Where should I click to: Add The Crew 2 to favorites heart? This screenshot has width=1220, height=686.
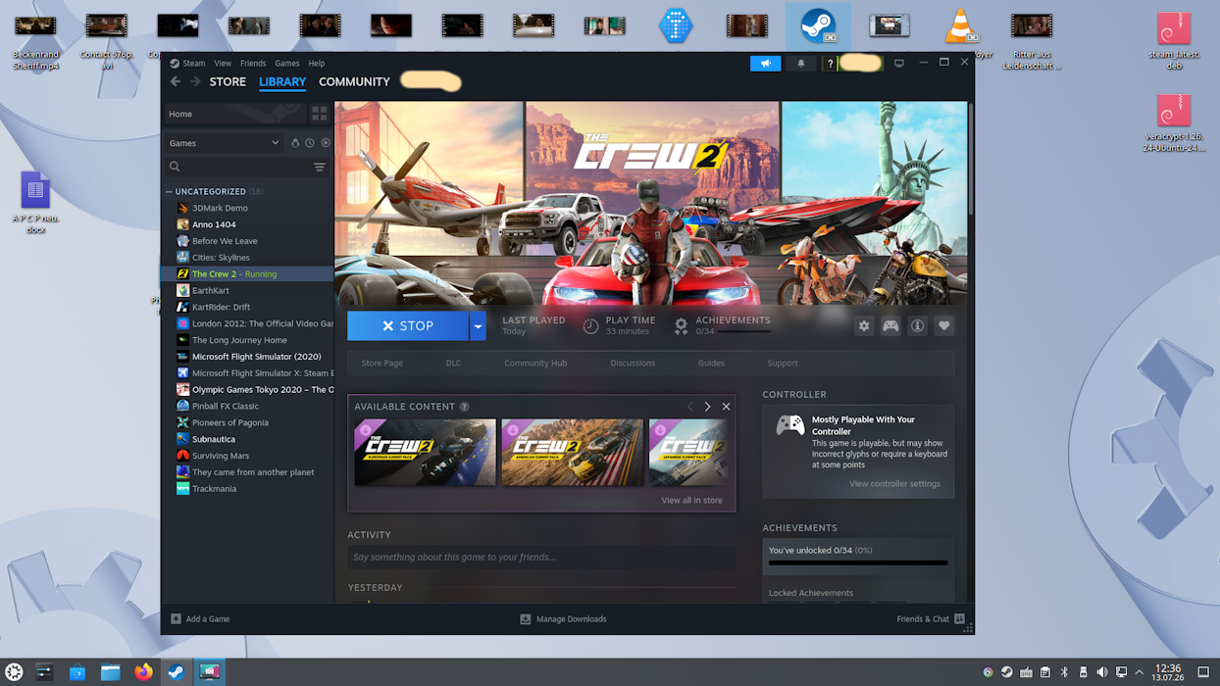pos(944,326)
